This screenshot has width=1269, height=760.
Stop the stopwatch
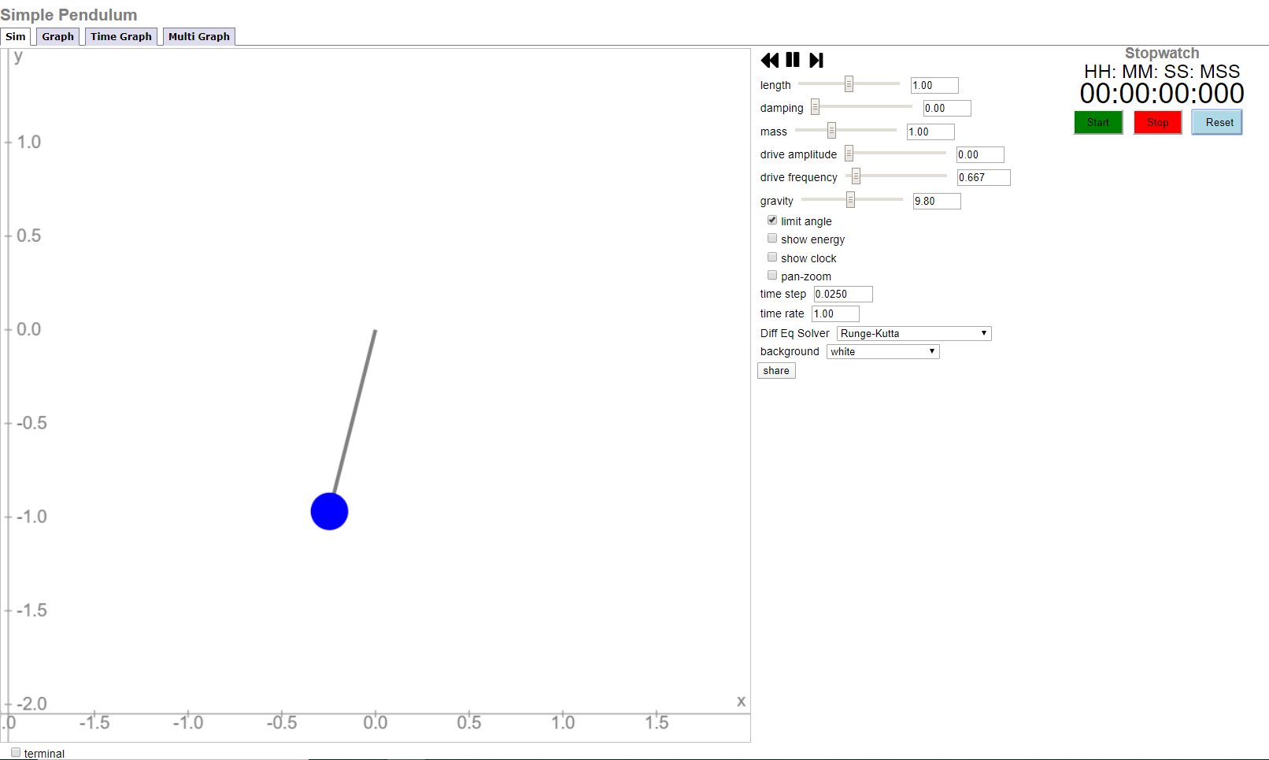pyautogui.click(x=1157, y=122)
